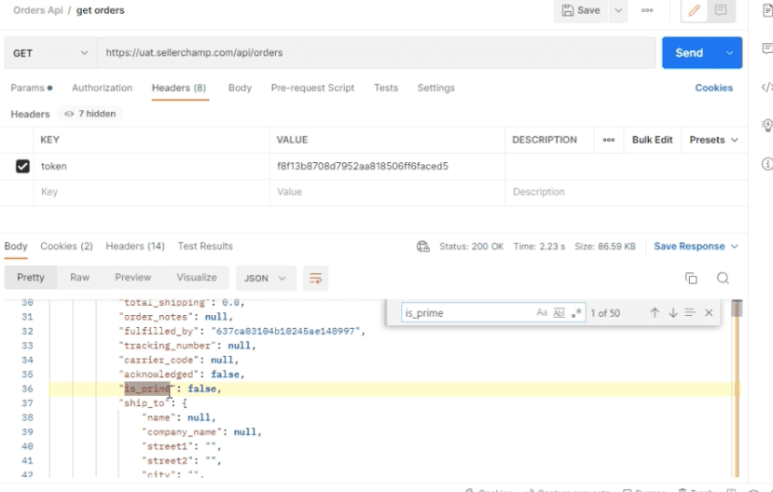The width and height of the screenshot is (773, 492).
Task: Uncheck the token header checkbox
Action: [22, 166]
